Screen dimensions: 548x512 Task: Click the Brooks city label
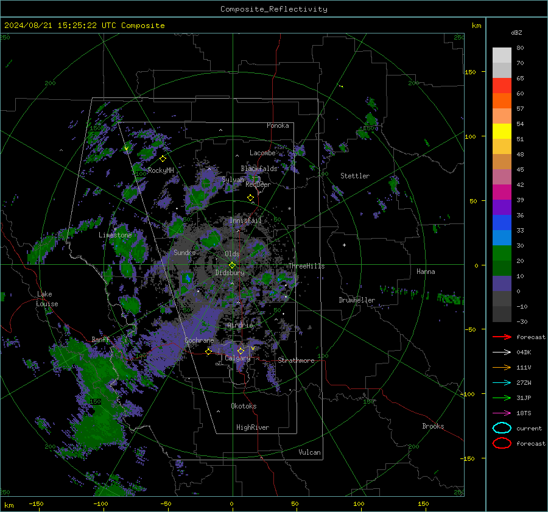click(433, 426)
